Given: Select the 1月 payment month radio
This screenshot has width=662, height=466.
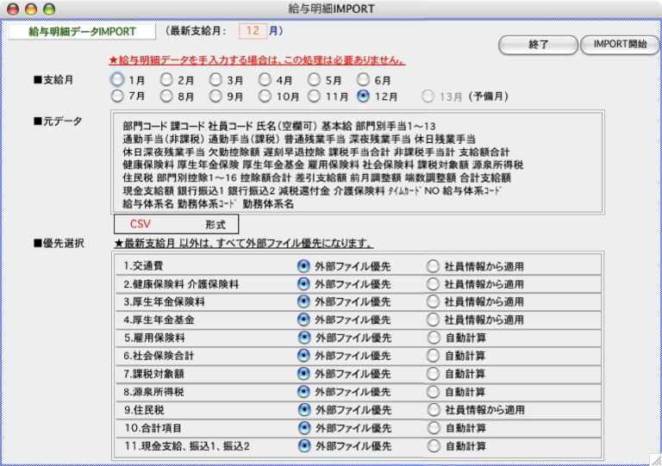Looking at the screenshot, I should pos(117,79).
